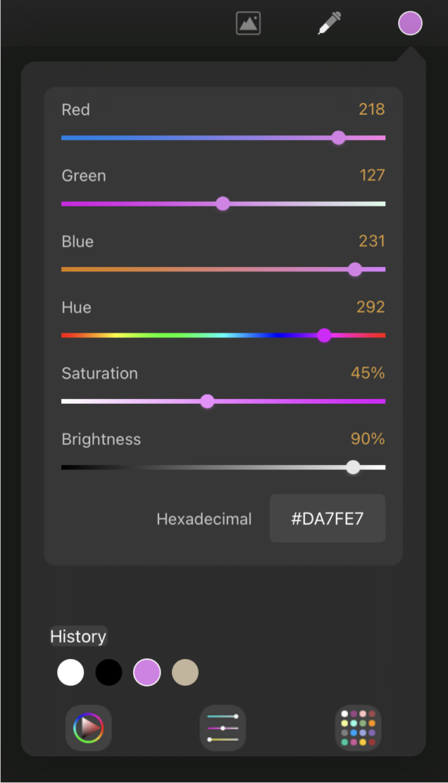
Task: Click the History label
Action: (79, 636)
